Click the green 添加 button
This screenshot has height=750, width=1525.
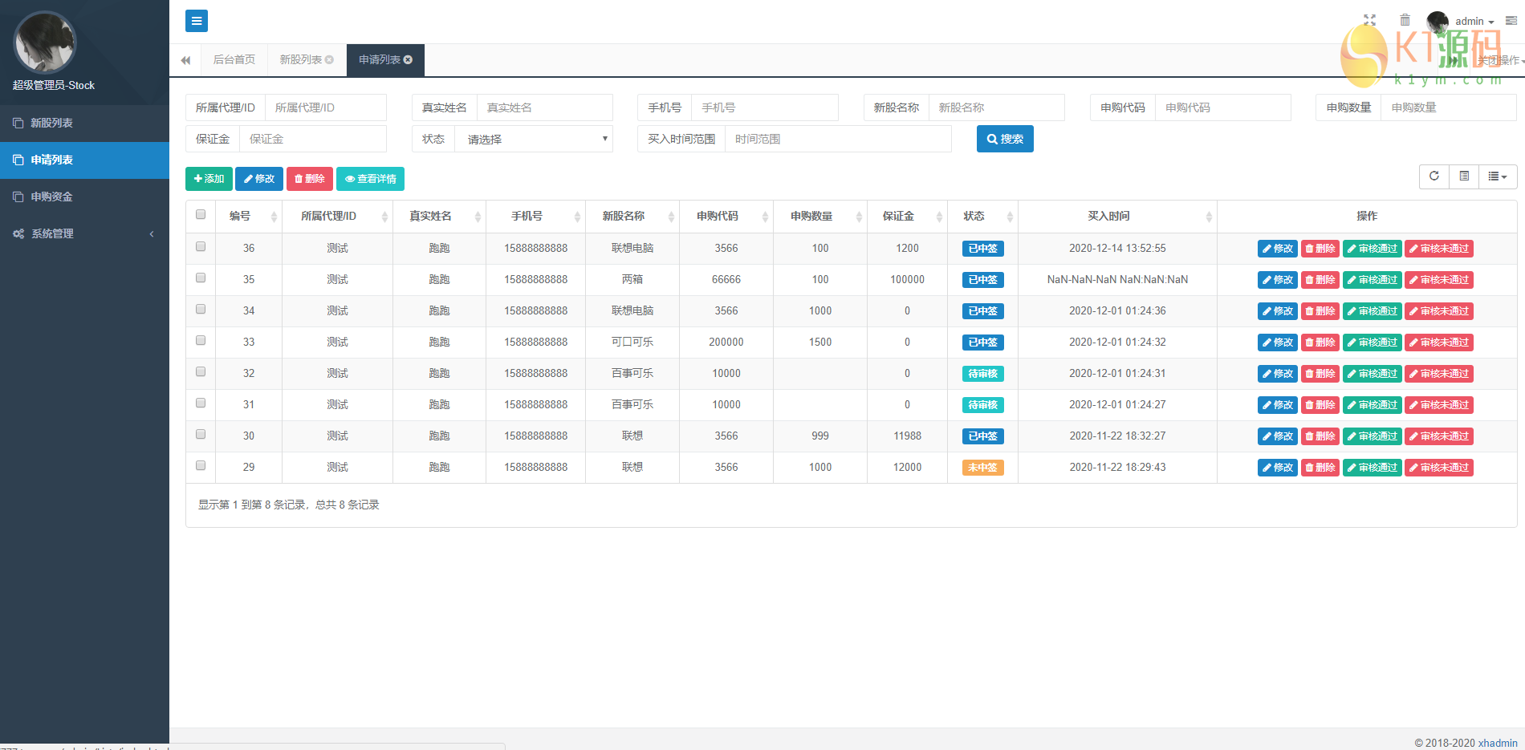pyautogui.click(x=209, y=179)
